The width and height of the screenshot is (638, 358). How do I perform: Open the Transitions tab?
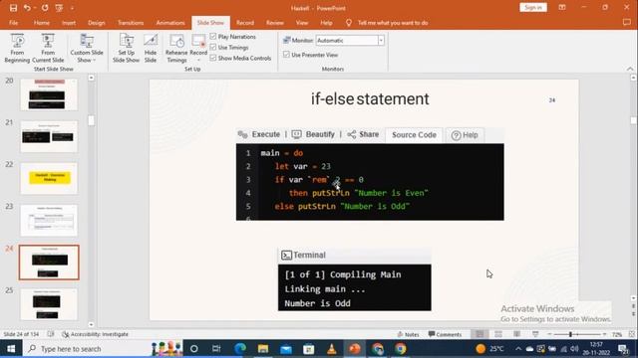(x=131, y=23)
